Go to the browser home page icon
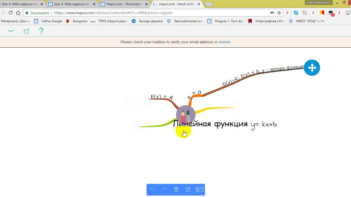The height and width of the screenshot is (197, 351). coord(18,13)
